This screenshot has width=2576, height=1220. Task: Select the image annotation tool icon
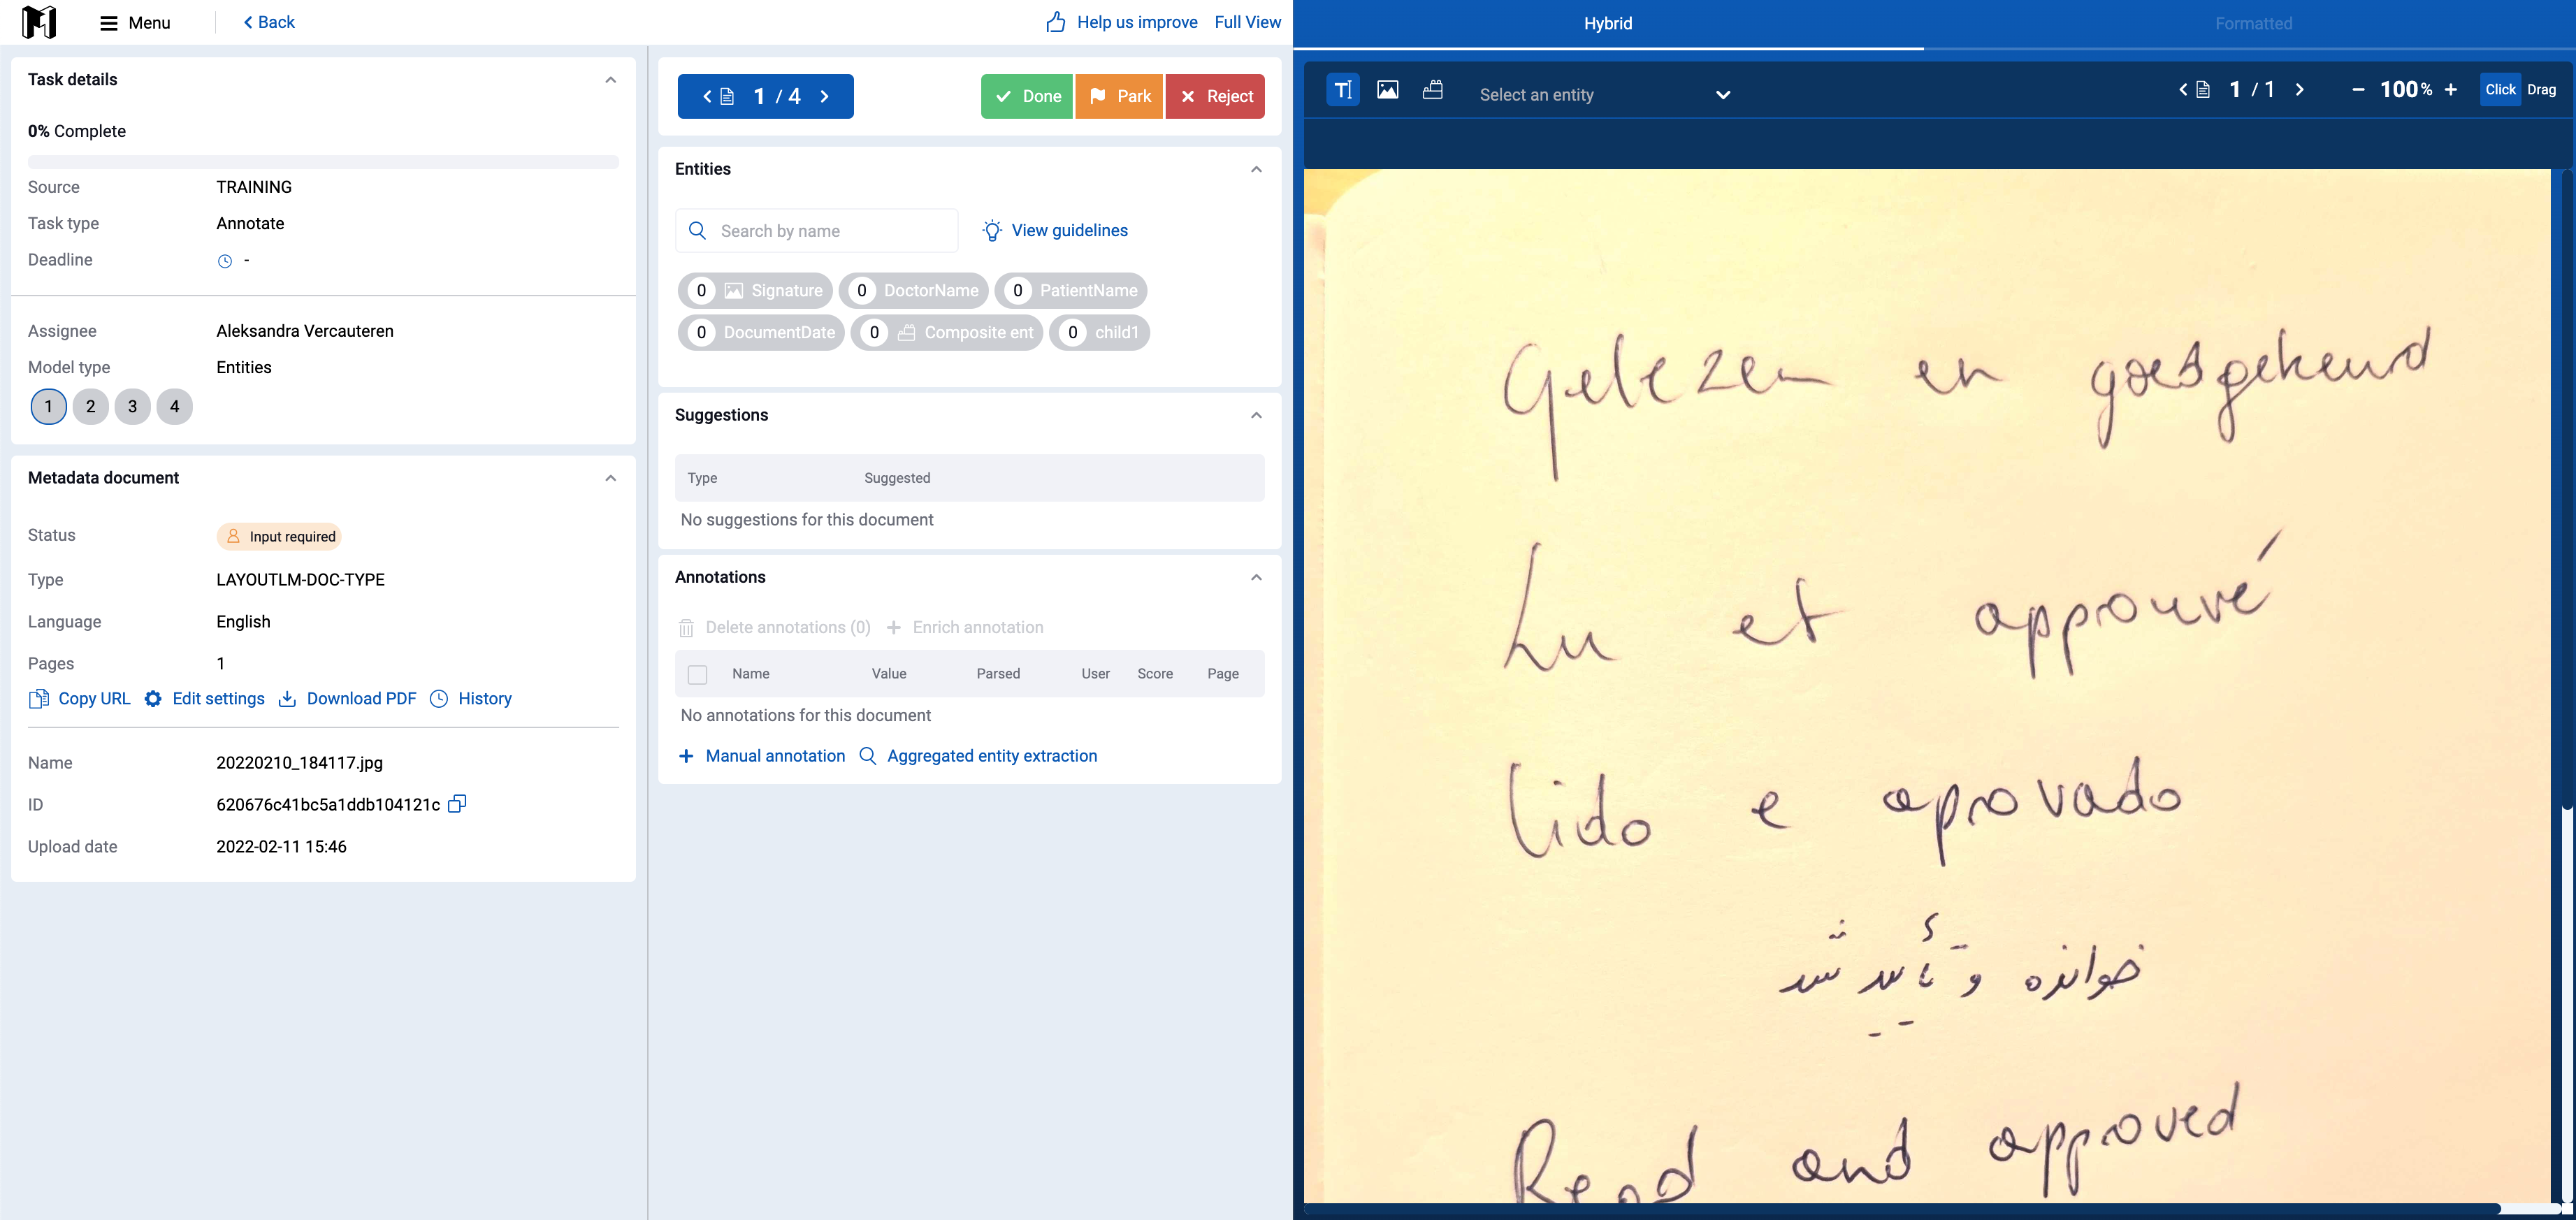click(1388, 90)
